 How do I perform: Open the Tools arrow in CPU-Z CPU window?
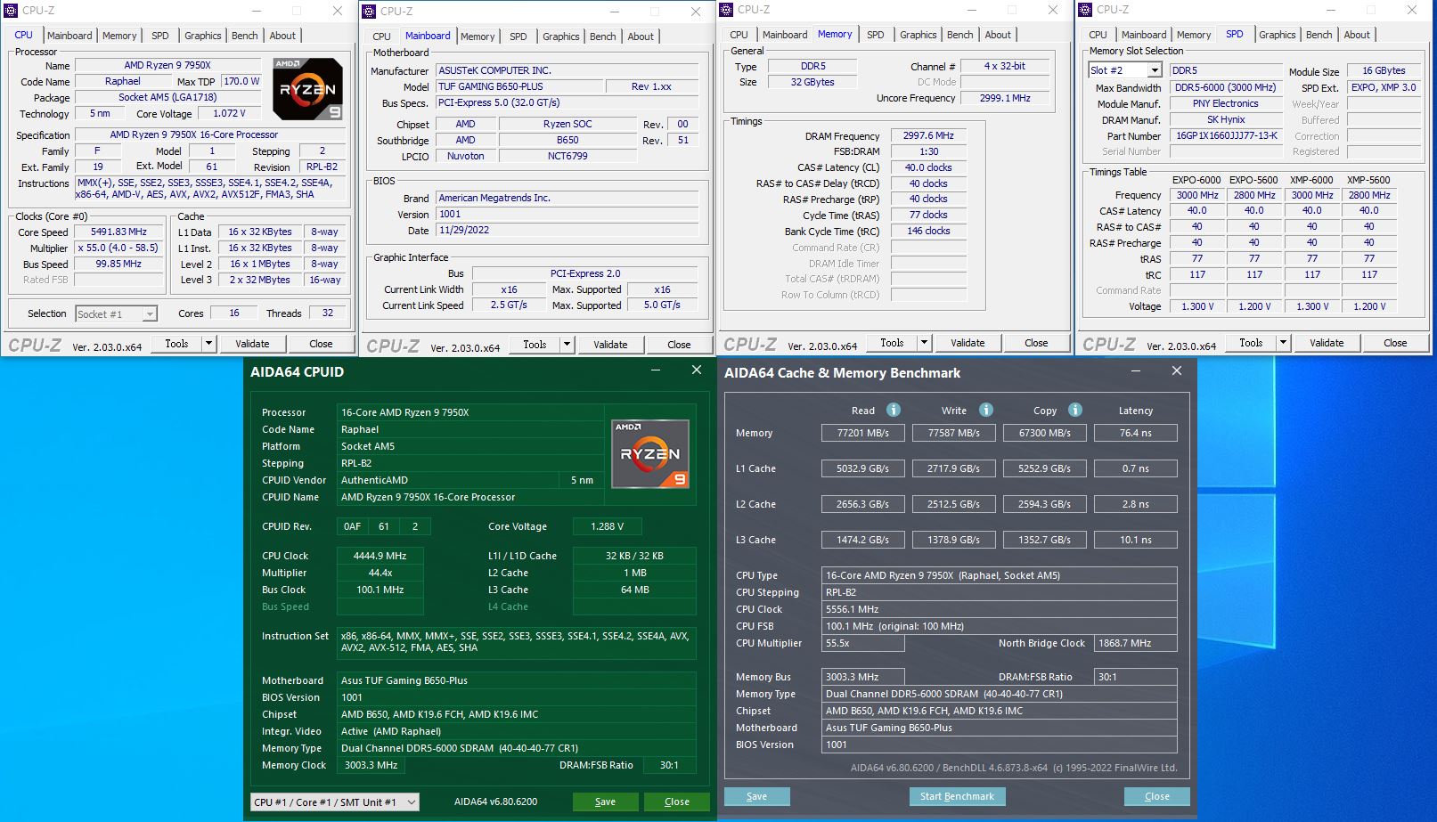coord(208,343)
